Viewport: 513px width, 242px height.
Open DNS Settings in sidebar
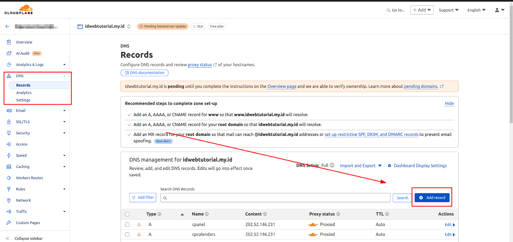tap(23, 100)
